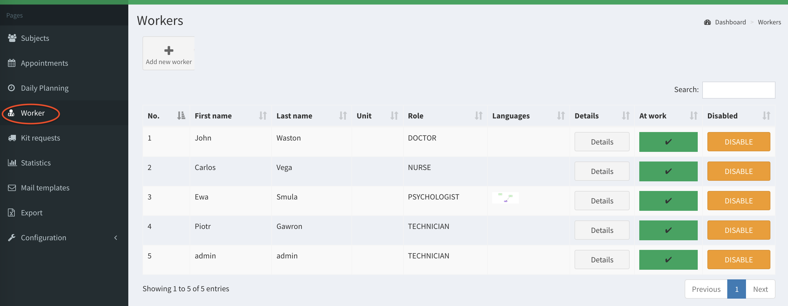The image size is (788, 306).
Task: Toggle At work checkmark for Ewa Smula
Action: (668, 201)
